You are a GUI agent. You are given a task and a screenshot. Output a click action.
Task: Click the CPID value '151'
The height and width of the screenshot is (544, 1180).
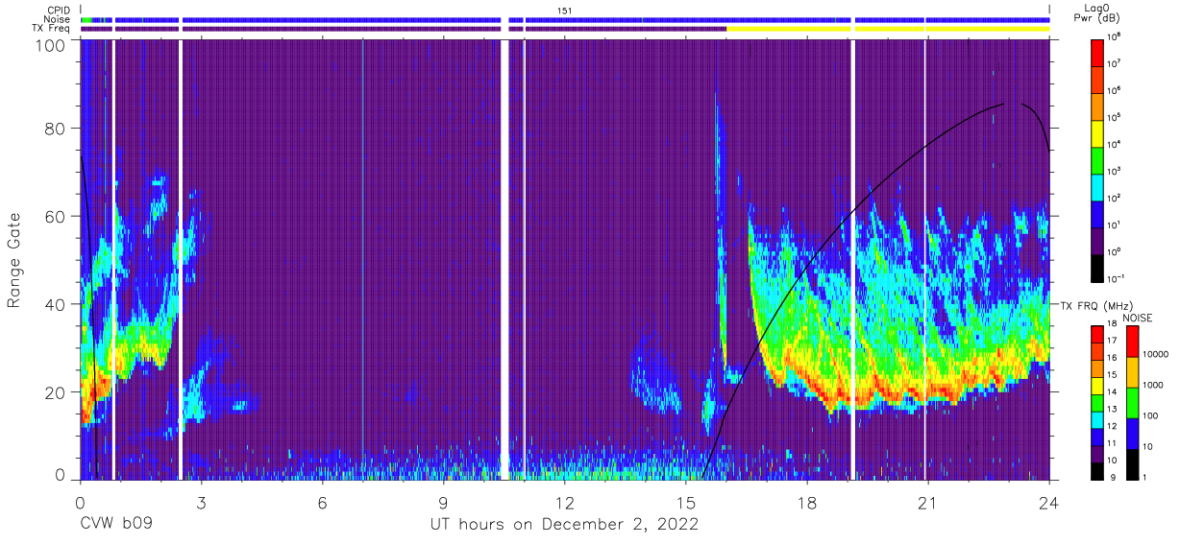pyautogui.click(x=565, y=10)
